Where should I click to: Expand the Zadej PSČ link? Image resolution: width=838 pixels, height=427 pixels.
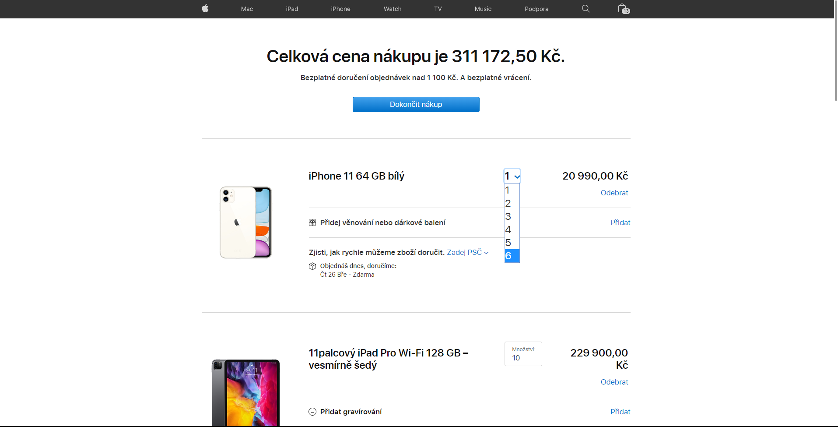coord(467,252)
